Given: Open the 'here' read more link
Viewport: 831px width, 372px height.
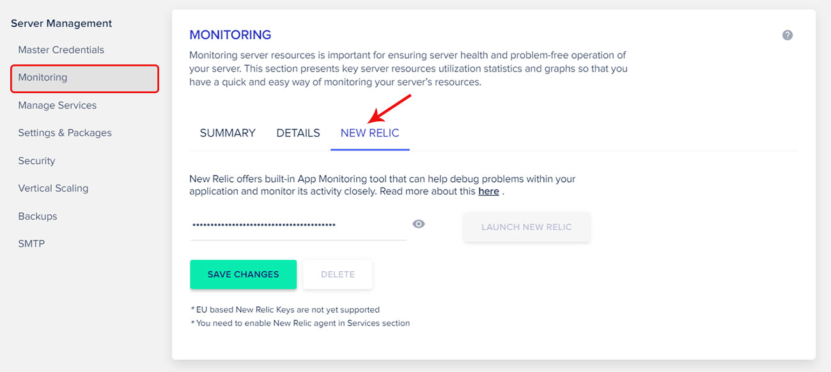Looking at the screenshot, I should (x=488, y=191).
